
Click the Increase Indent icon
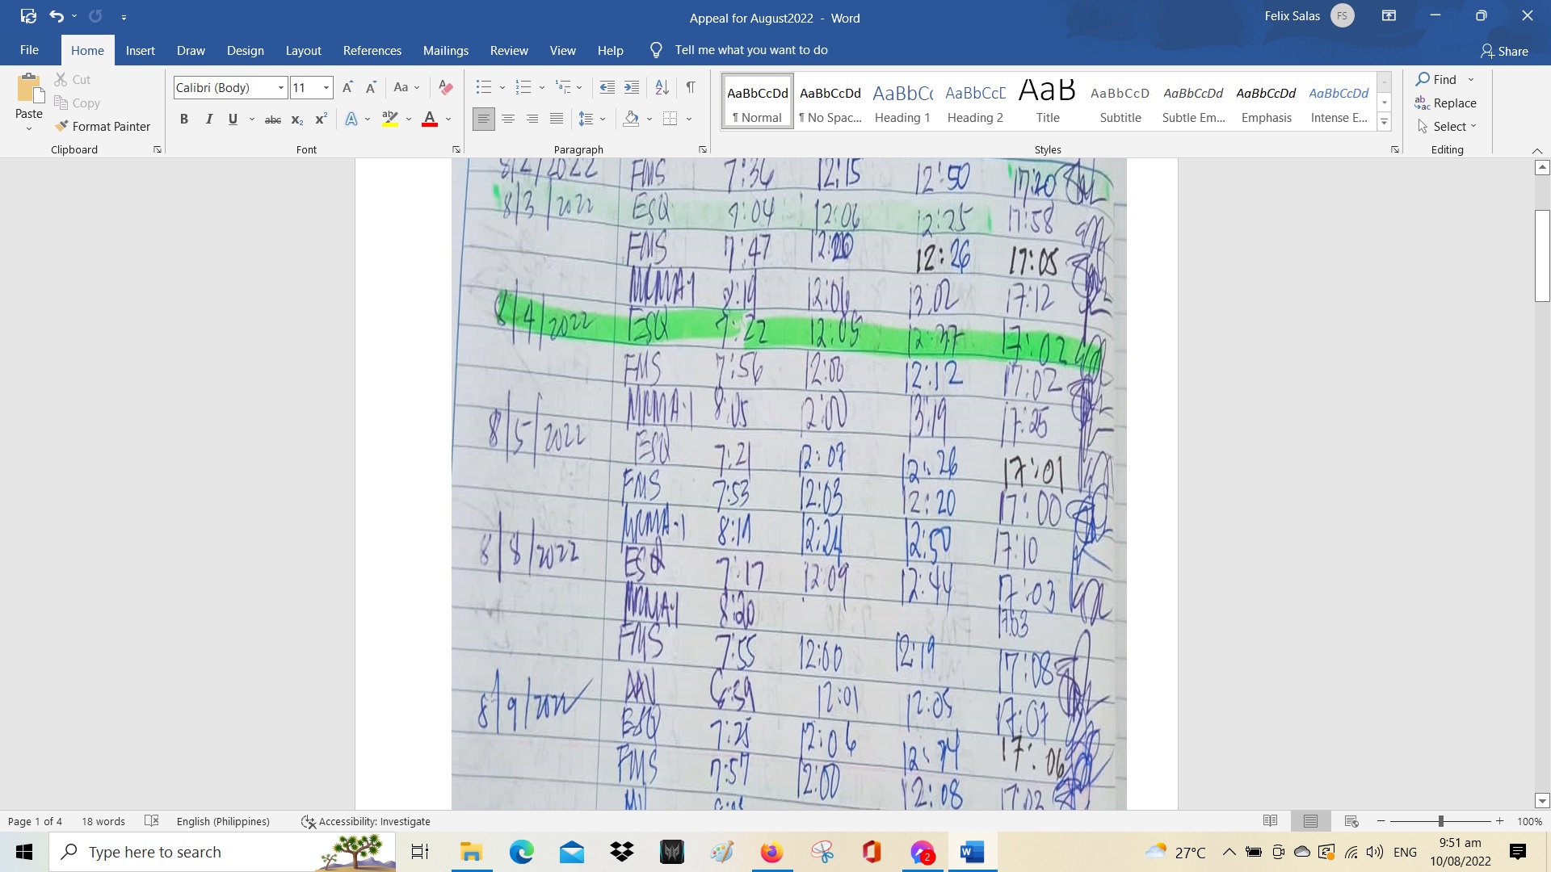(x=632, y=87)
